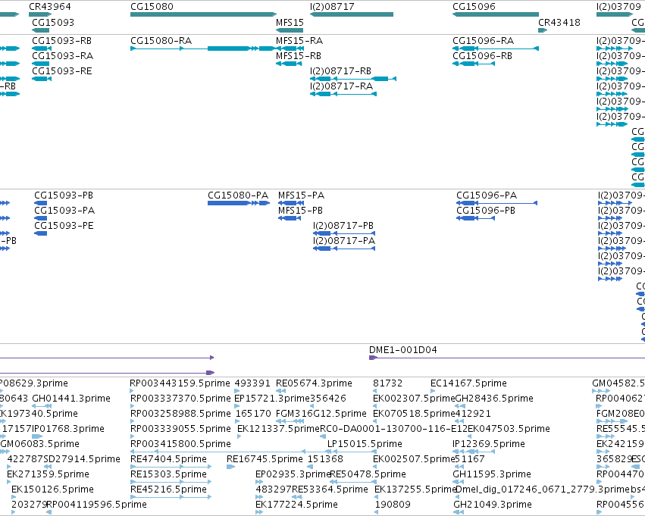The image size is (645, 516).
Task: Select EST GH21049.3prime
Action: point(493,505)
